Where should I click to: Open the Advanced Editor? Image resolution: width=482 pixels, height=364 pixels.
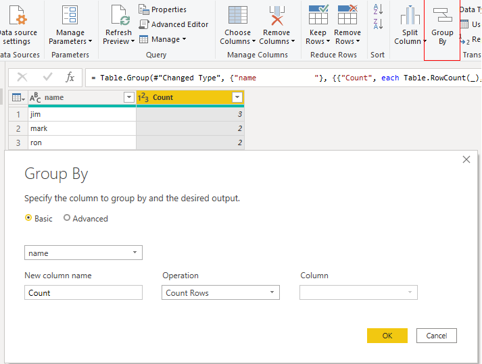point(174,24)
